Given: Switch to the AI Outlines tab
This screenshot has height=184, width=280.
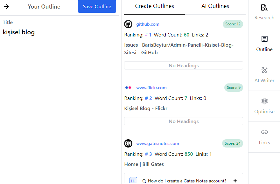Looking at the screenshot, I should [x=215, y=6].
